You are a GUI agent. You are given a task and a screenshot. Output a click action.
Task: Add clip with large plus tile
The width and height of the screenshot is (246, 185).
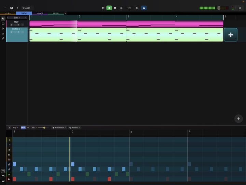(x=231, y=35)
